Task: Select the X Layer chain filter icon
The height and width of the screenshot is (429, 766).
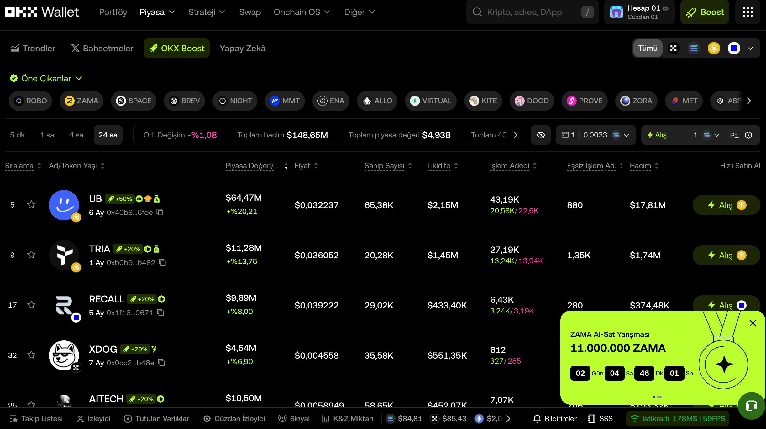Action: coord(674,48)
